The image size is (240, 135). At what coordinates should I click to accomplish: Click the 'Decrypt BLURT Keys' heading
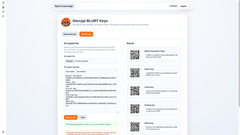(90, 21)
